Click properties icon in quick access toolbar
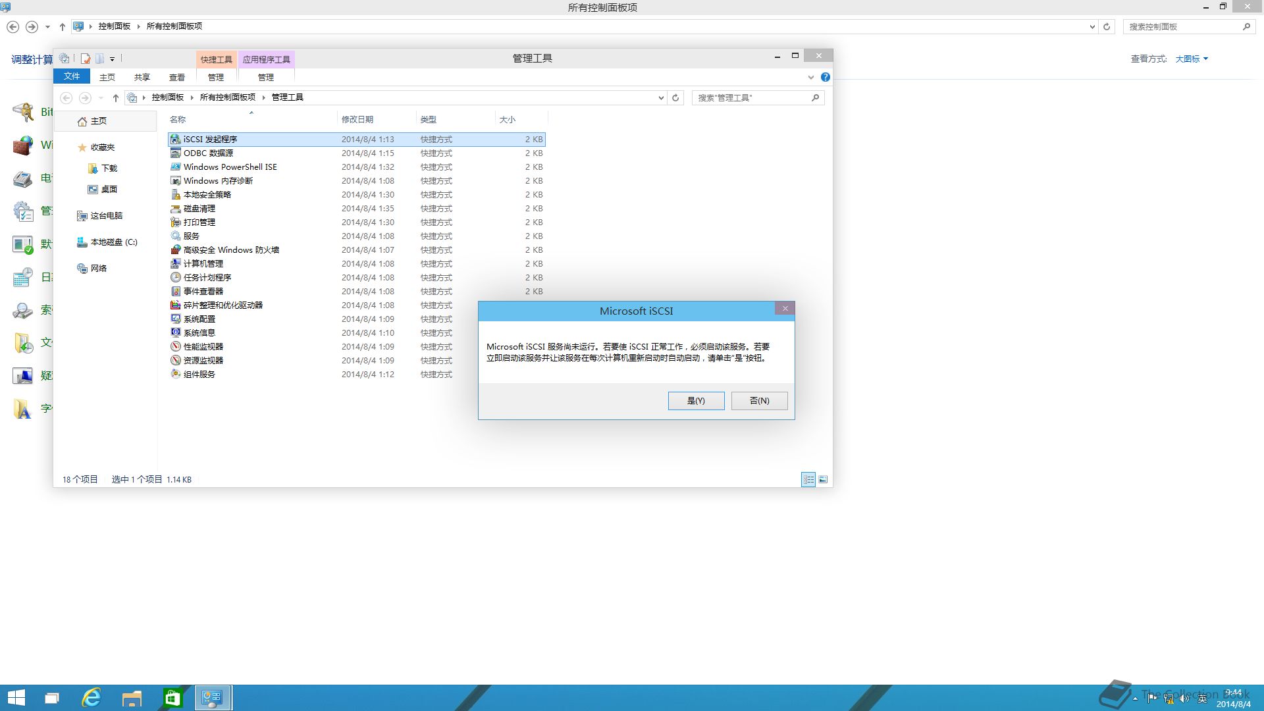This screenshot has width=1264, height=711. (86, 59)
